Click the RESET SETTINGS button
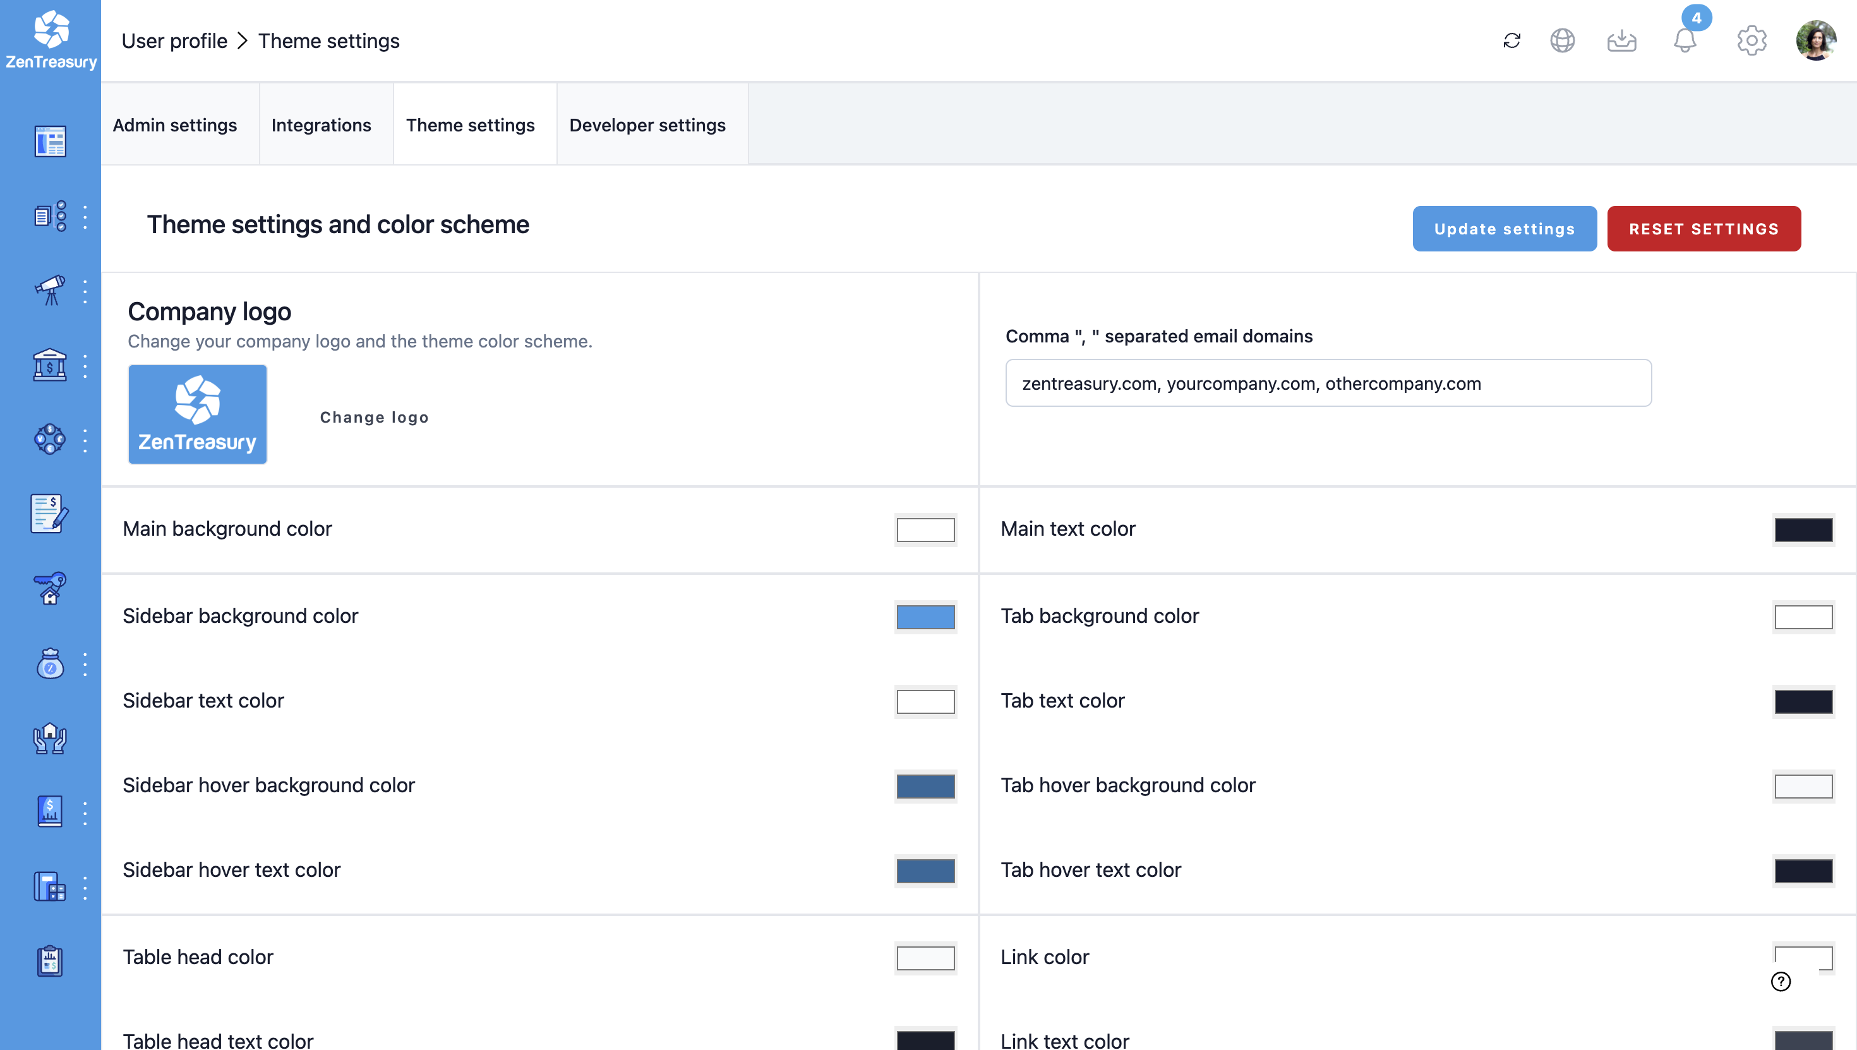 (x=1704, y=229)
